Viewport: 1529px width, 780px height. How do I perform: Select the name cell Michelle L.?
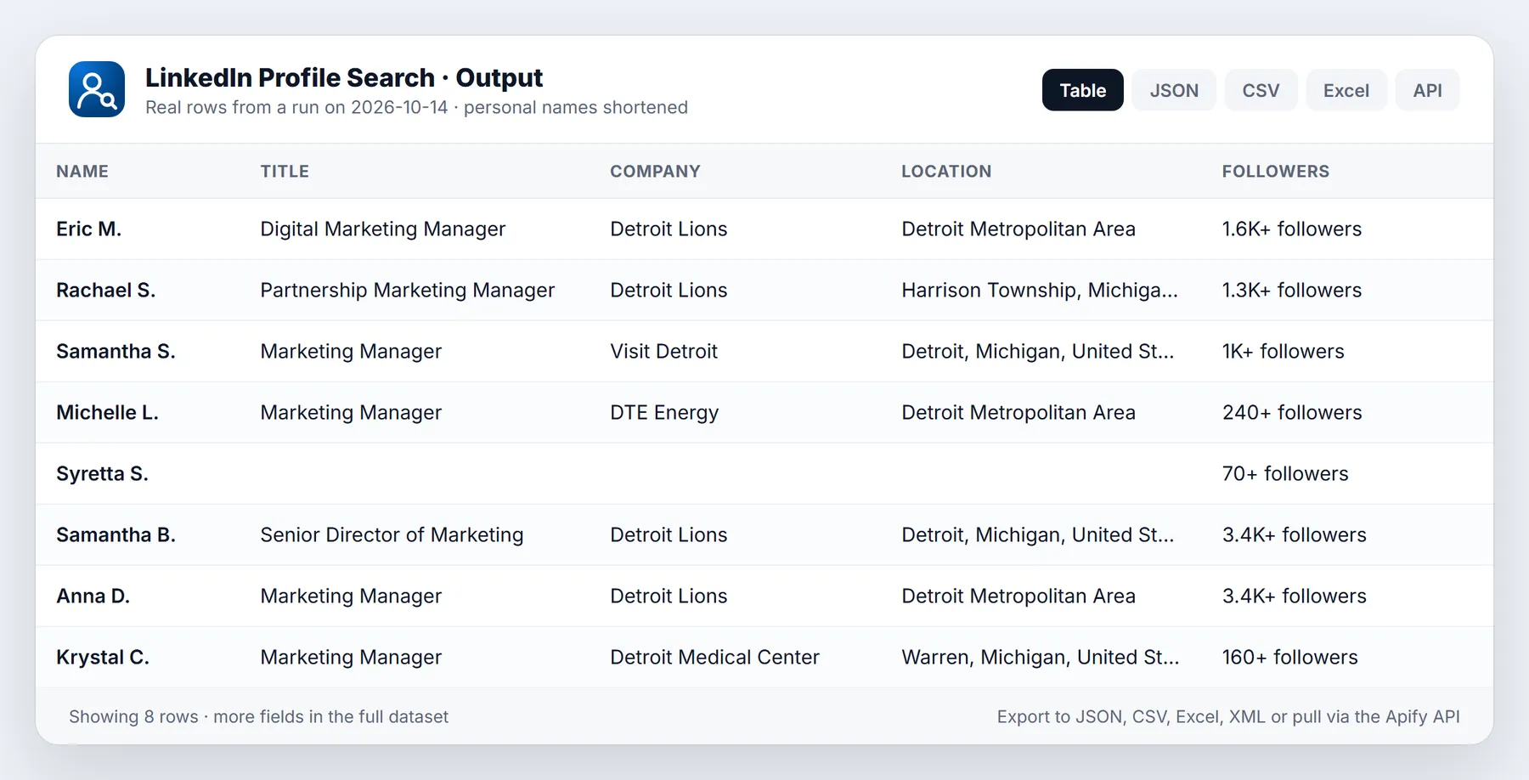pyautogui.click(x=107, y=412)
